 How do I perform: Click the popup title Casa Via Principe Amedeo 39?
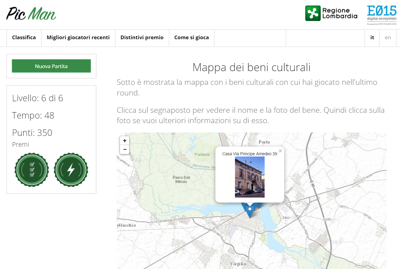pos(249,154)
